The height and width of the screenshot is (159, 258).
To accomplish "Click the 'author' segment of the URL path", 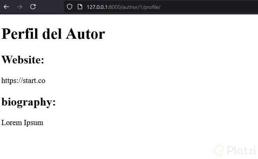I will click(x=131, y=7).
